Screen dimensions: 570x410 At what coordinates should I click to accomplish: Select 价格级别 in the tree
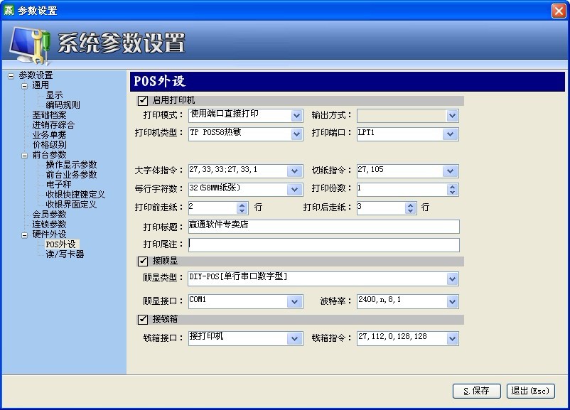pyautogui.click(x=49, y=145)
